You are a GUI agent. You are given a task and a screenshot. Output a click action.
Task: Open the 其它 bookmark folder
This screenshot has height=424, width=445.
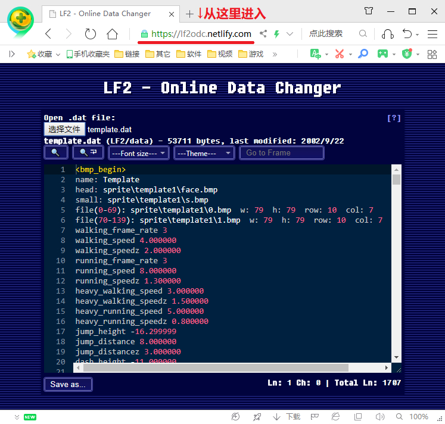[158, 54]
